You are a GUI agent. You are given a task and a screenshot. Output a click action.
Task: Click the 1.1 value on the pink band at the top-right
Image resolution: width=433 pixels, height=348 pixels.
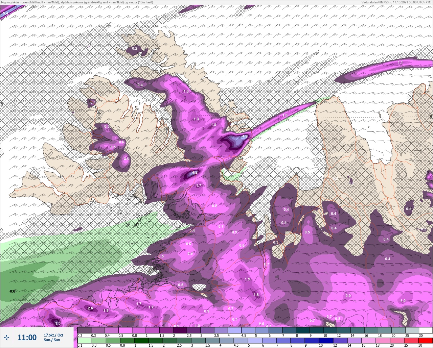[x=401, y=63]
